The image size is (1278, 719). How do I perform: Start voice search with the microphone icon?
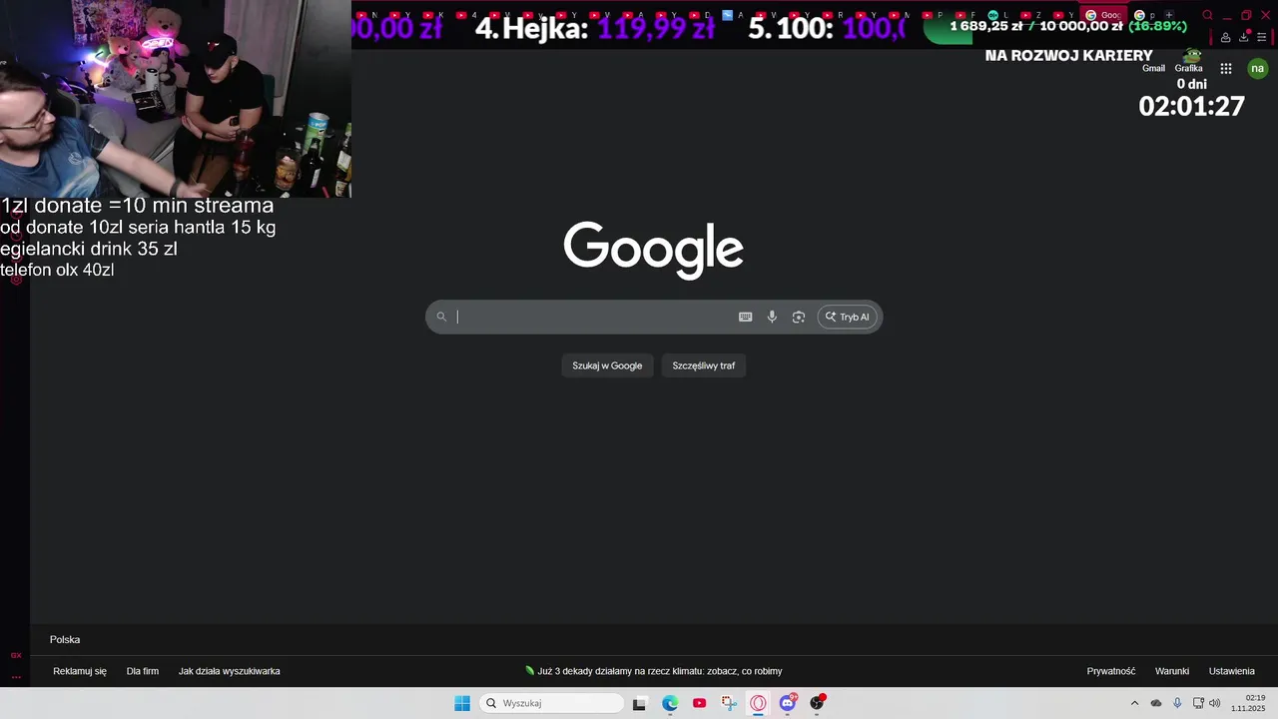point(772,317)
